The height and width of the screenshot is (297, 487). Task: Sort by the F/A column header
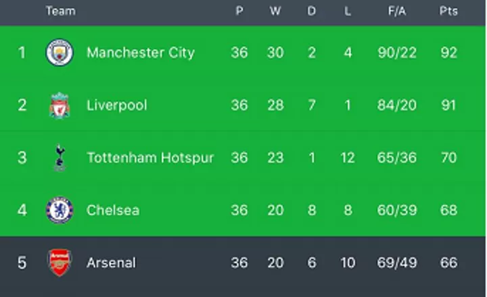(396, 11)
